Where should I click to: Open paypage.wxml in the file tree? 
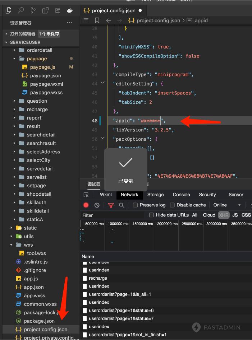(x=46, y=84)
